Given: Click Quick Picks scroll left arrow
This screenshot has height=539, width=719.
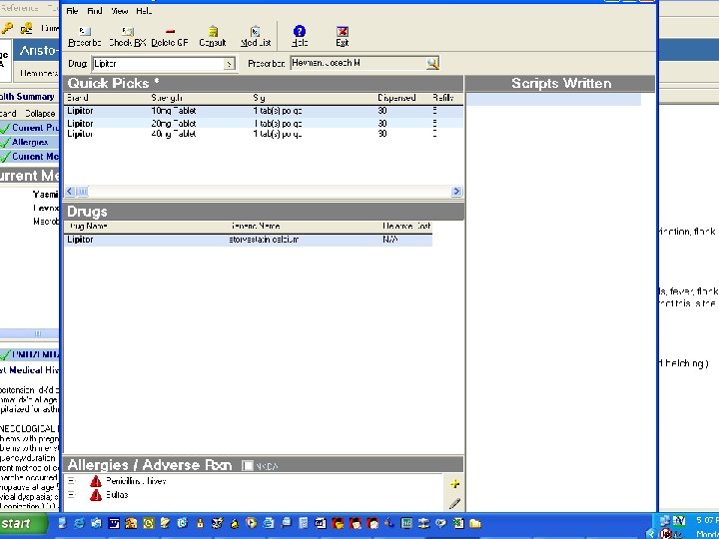Looking at the screenshot, I should (x=70, y=191).
